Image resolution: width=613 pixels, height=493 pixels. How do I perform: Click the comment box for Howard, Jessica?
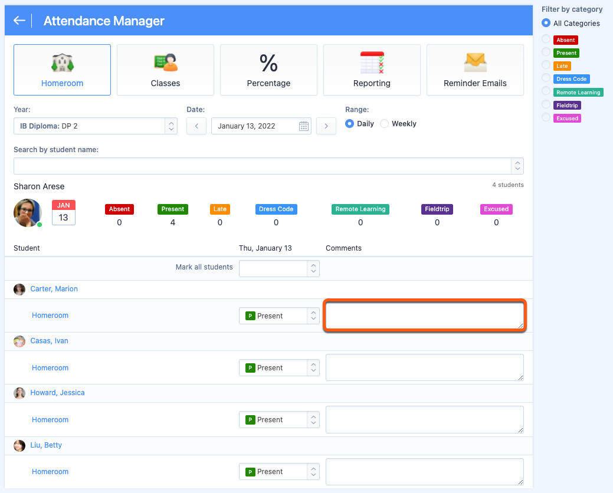pyautogui.click(x=425, y=419)
